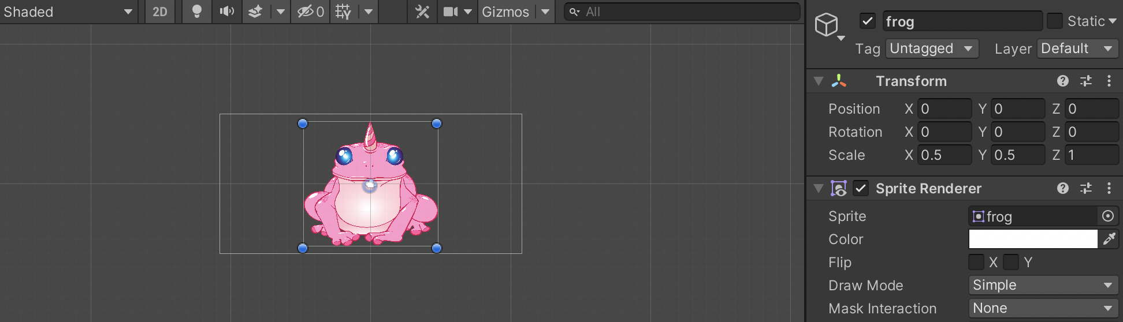Toggle hidden objects visibility icon
This screenshot has height=322, width=1123.
click(310, 12)
